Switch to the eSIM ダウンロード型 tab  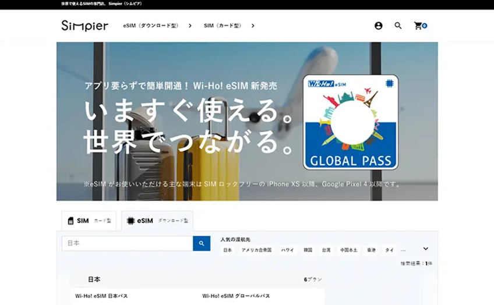pyautogui.click(x=157, y=221)
